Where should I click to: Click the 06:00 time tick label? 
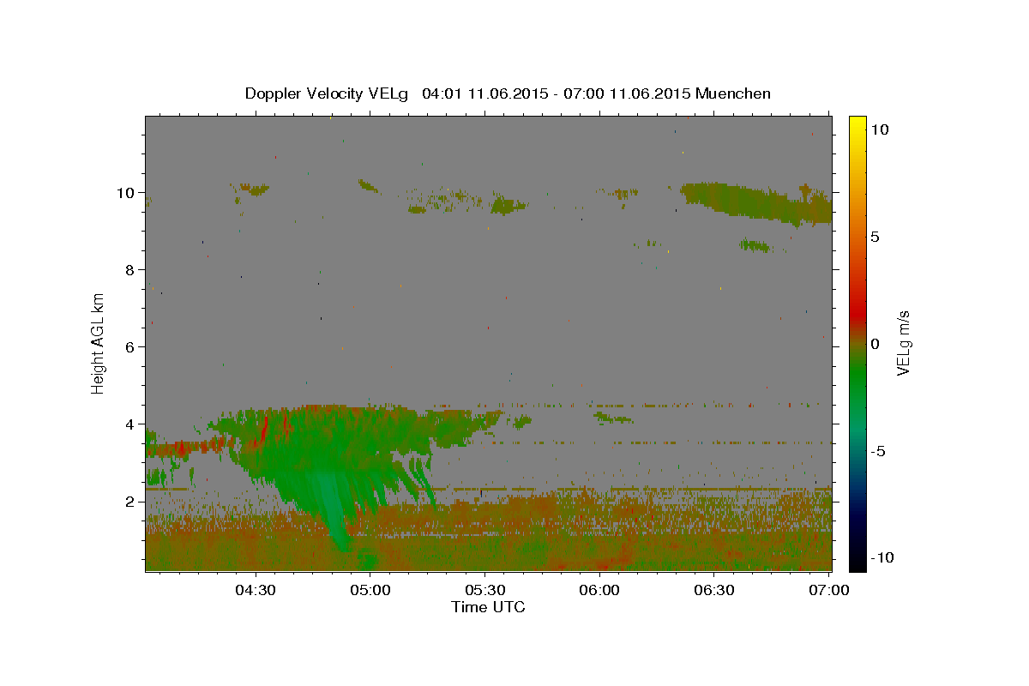click(x=600, y=590)
